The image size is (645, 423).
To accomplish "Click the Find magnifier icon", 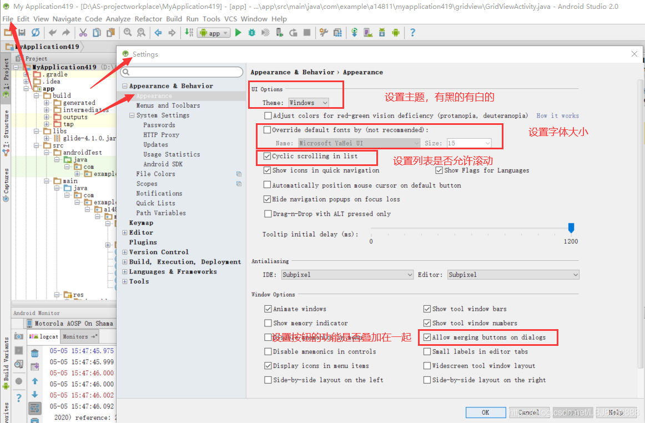I will [128, 33].
